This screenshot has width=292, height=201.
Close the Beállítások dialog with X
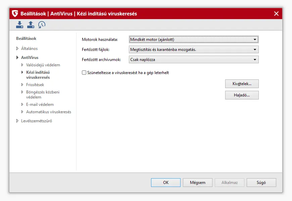point(276,14)
